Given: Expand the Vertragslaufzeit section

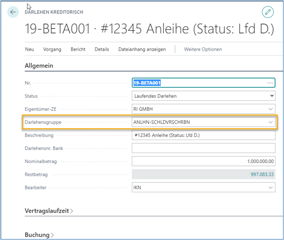Looking at the screenshot, I should [49, 211].
